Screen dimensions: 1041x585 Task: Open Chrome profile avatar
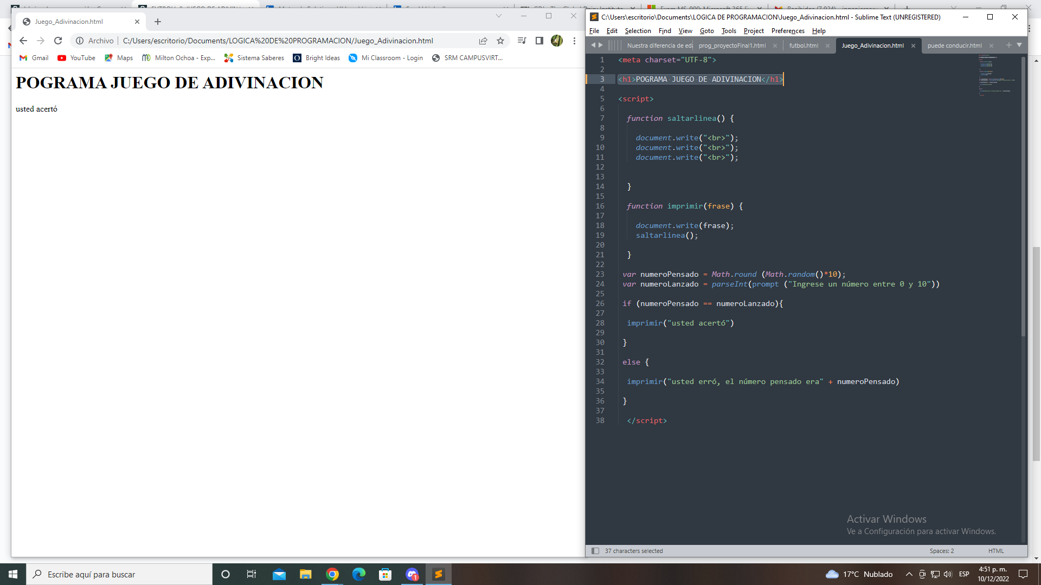[557, 41]
